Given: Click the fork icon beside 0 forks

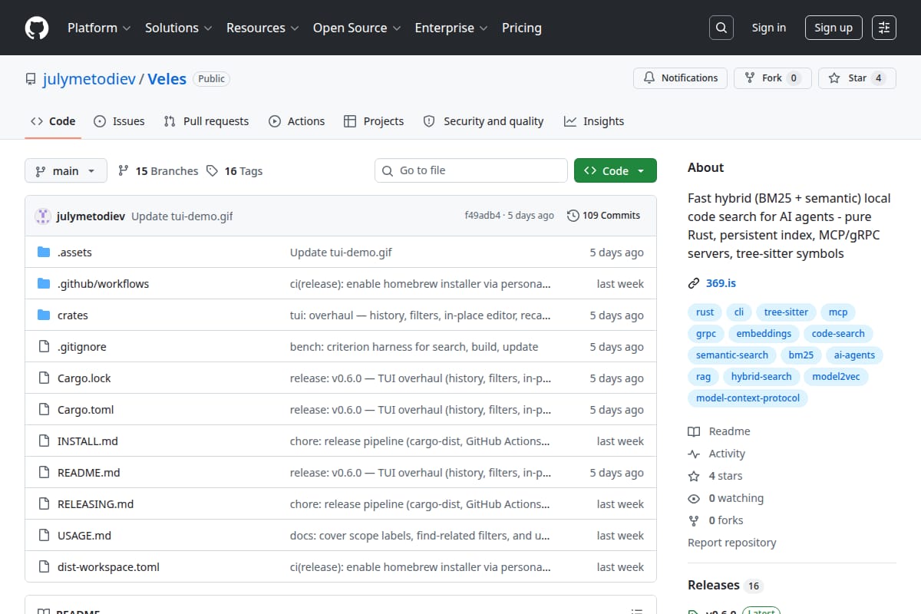Looking at the screenshot, I should (x=694, y=520).
